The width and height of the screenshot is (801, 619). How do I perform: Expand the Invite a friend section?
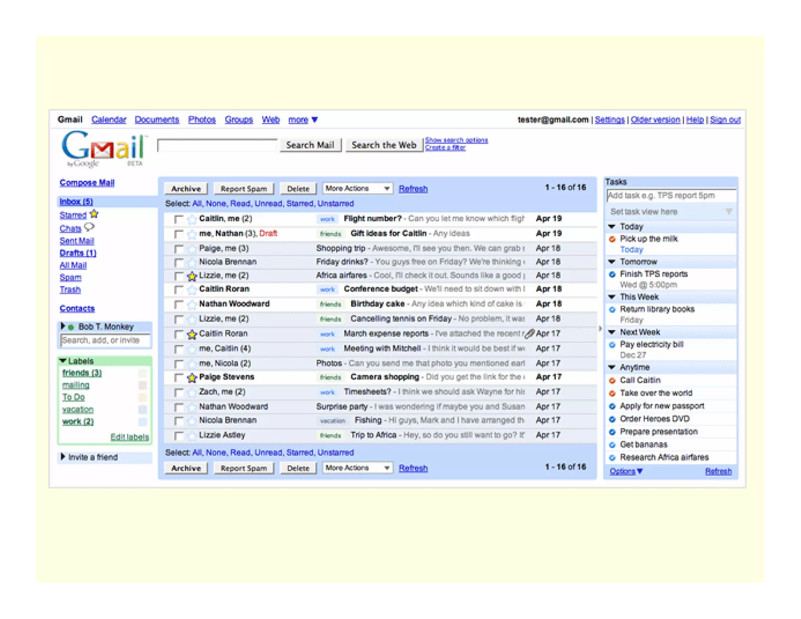point(63,457)
